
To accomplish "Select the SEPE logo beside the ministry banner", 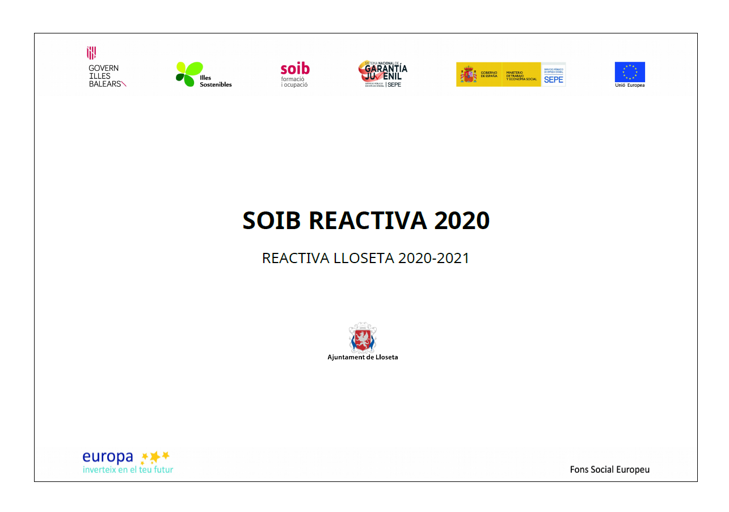I will 554,74.
